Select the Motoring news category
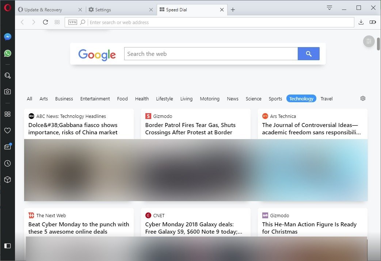Image resolution: width=381 pixels, height=261 pixels. coord(210,99)
